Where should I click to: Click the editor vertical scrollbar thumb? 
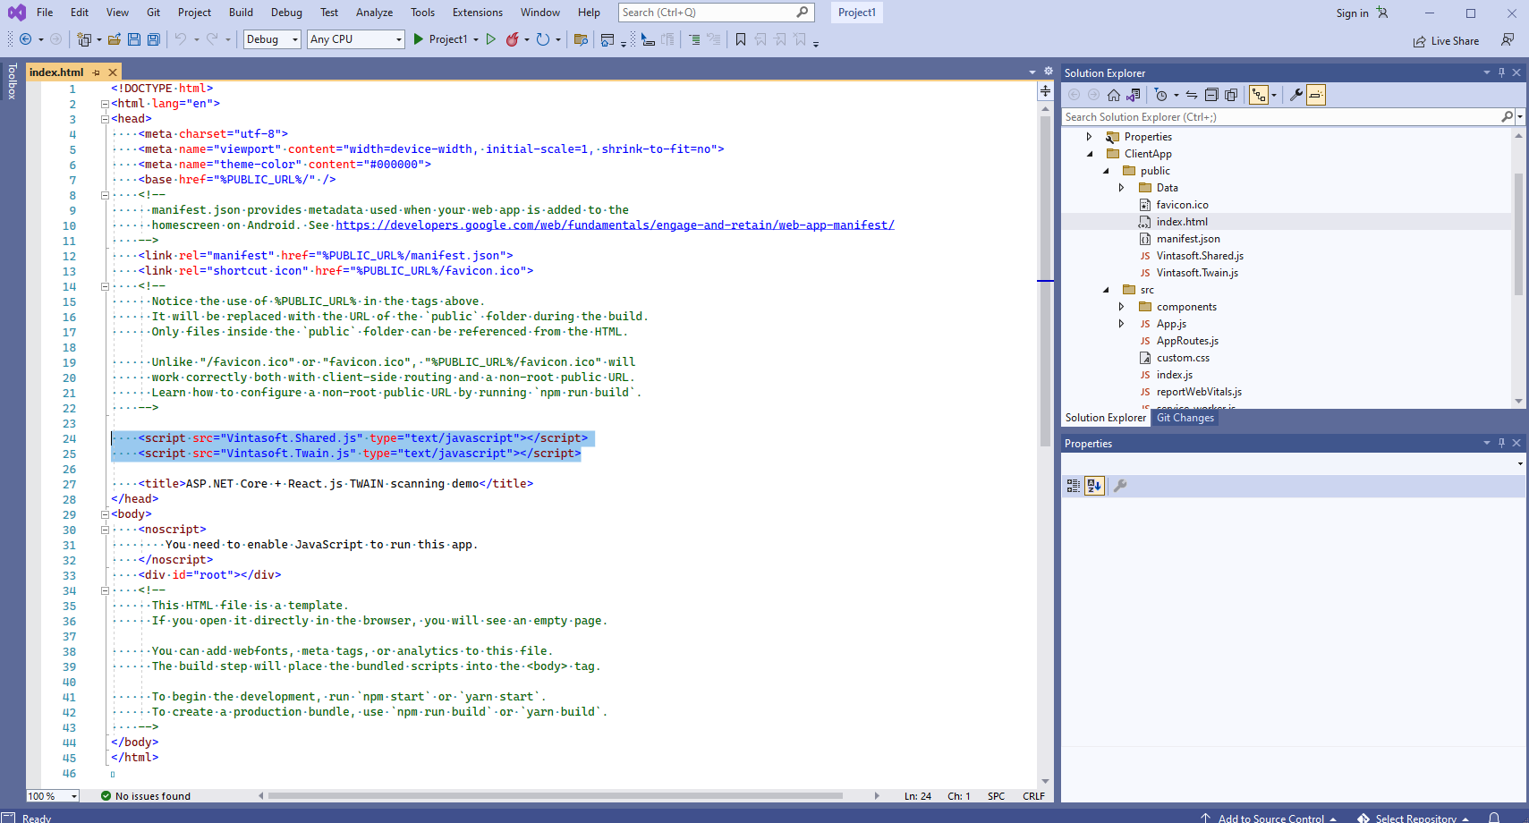click(1044, 281)
